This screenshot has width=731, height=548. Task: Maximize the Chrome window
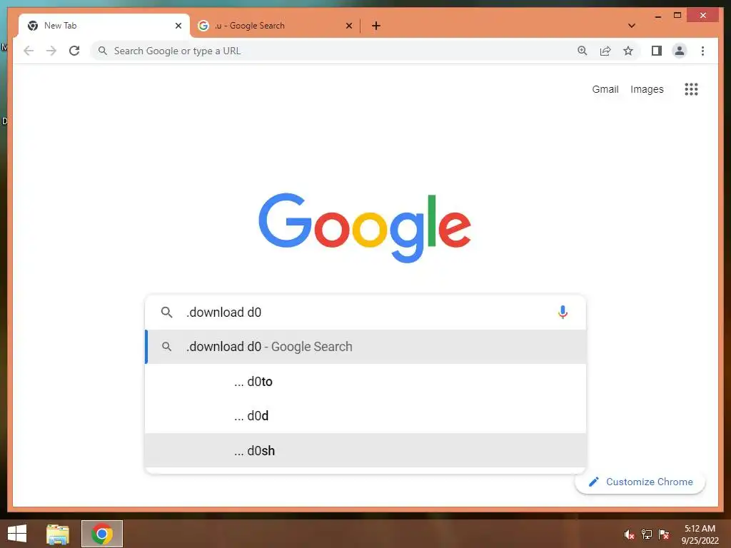click(677, 16)
